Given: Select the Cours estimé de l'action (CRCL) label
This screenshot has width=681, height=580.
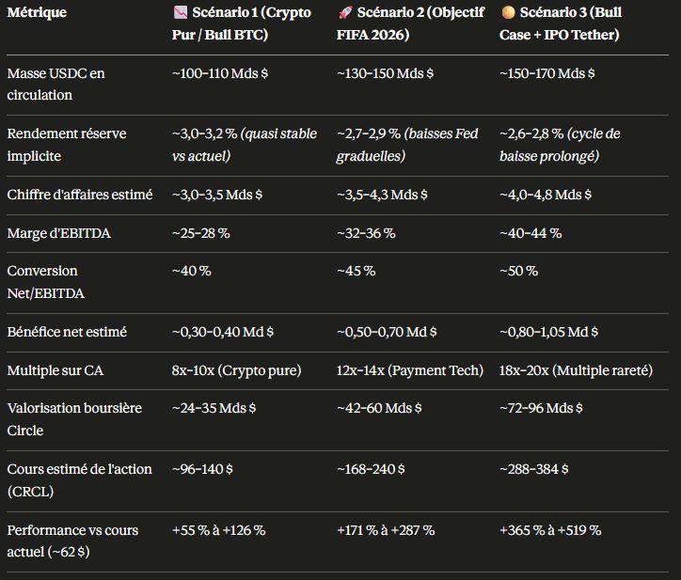Looking at the screenshot, I should tap(80, 480).
